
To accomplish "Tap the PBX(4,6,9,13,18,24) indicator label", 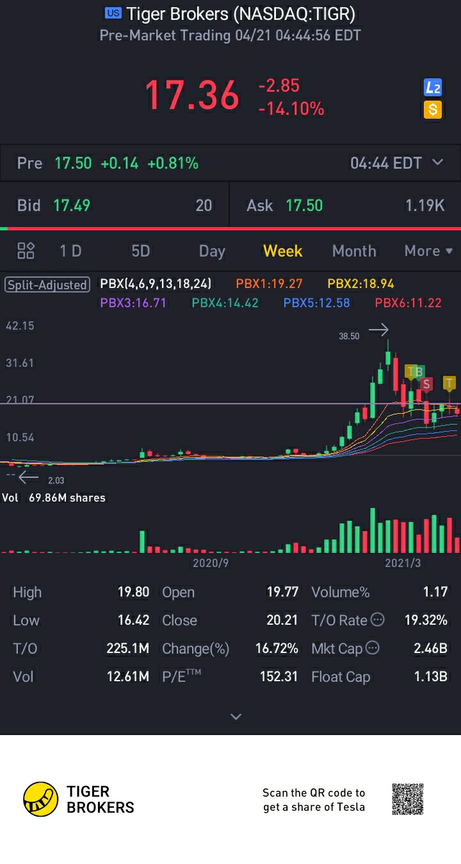I will point(156,284).
